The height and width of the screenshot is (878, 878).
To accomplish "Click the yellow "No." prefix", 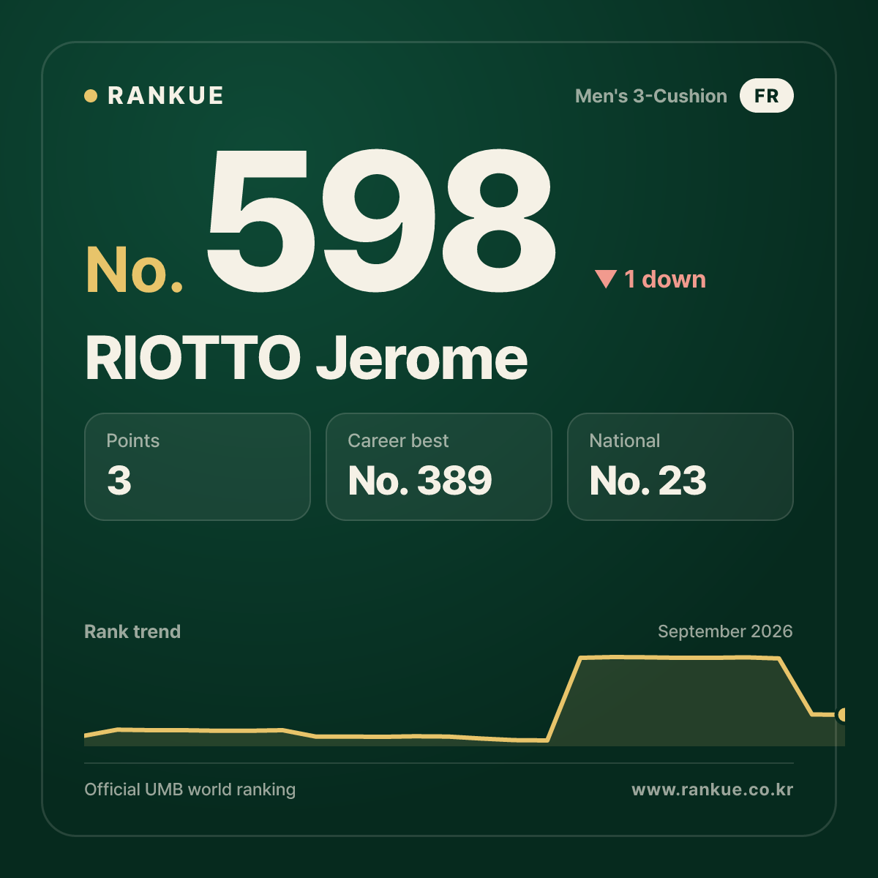I will (x=135, y=271).
